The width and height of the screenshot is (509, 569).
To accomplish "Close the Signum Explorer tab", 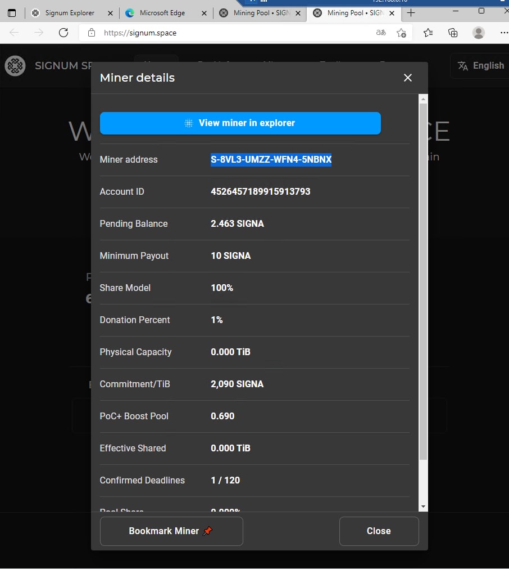I will tap(111, 14).
